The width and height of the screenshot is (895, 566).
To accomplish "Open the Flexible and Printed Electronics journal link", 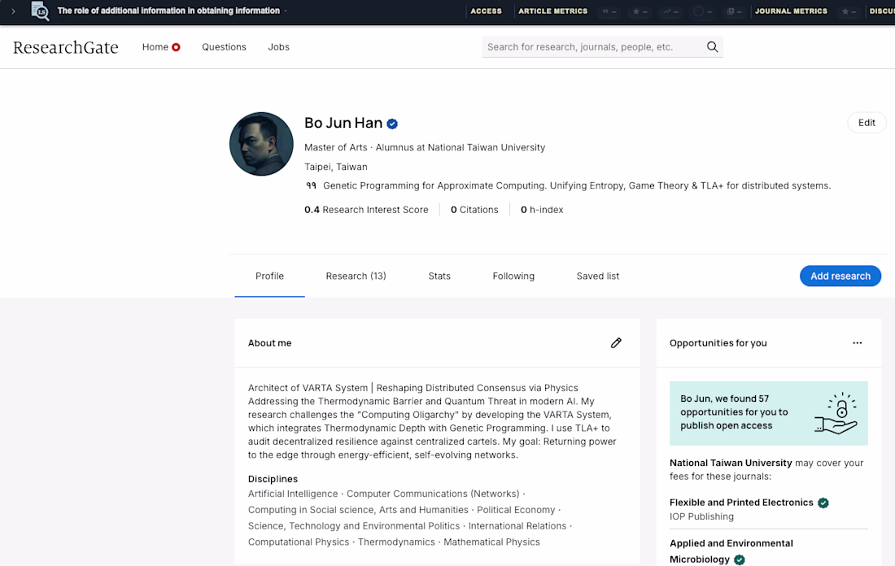I will pos(741,502).
